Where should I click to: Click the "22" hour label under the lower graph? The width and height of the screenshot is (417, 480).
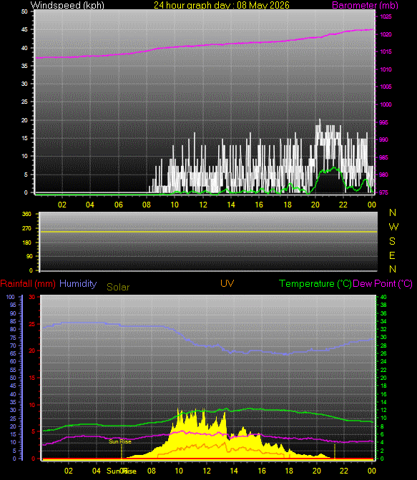click(344, 471)
